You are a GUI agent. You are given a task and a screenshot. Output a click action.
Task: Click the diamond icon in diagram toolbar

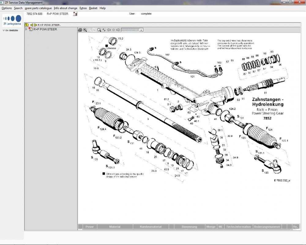tap(114, 30)
